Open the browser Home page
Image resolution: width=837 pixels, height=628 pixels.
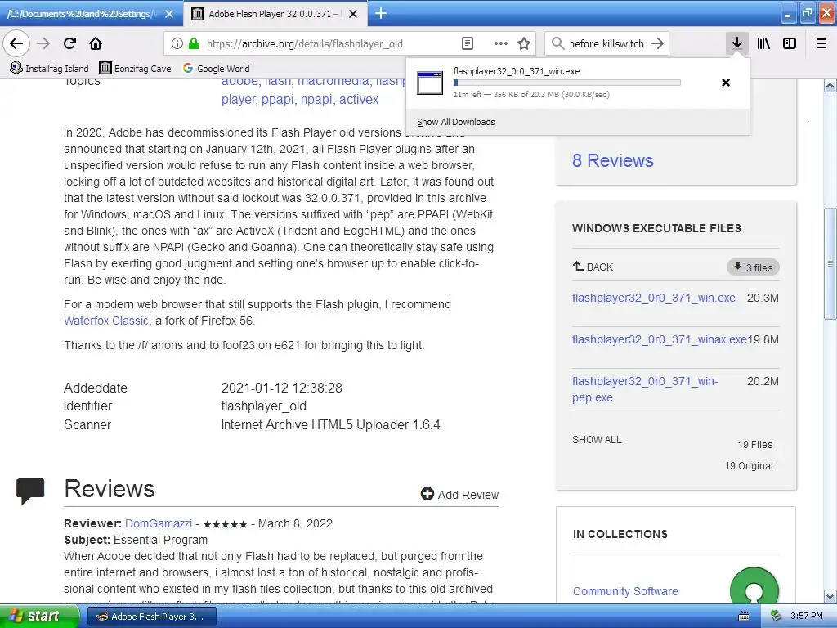pyautogui.click(x=96, y=43)
